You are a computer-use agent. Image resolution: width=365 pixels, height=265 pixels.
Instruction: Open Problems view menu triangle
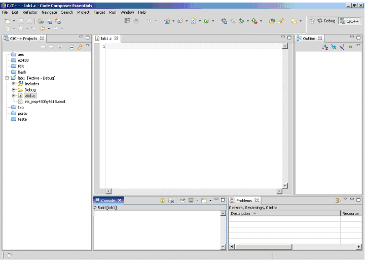click(x=345, y=199)
